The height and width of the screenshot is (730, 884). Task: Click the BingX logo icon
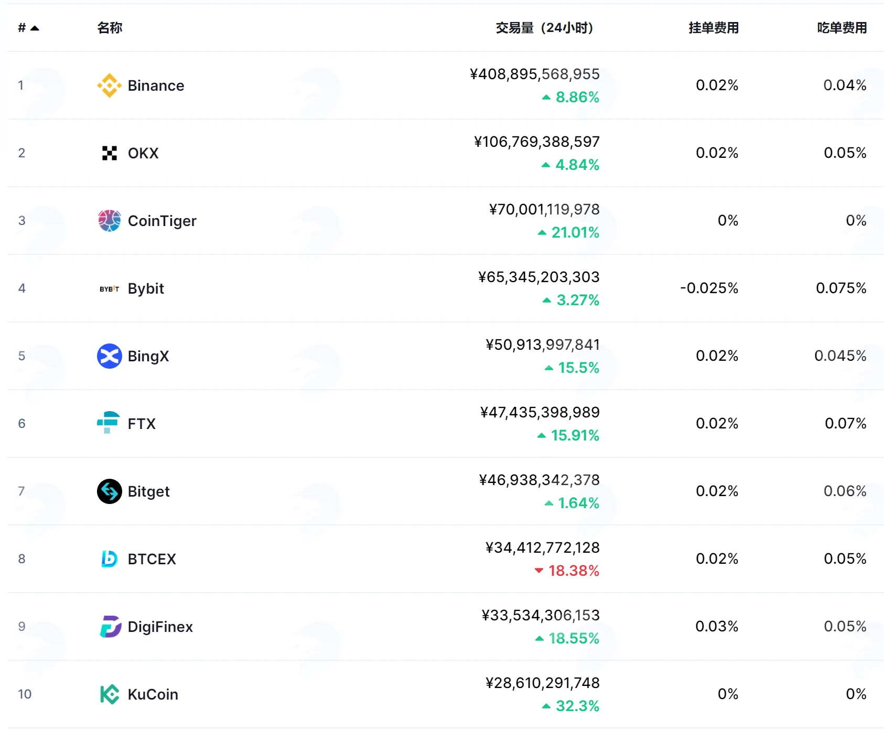pos(110,356)
